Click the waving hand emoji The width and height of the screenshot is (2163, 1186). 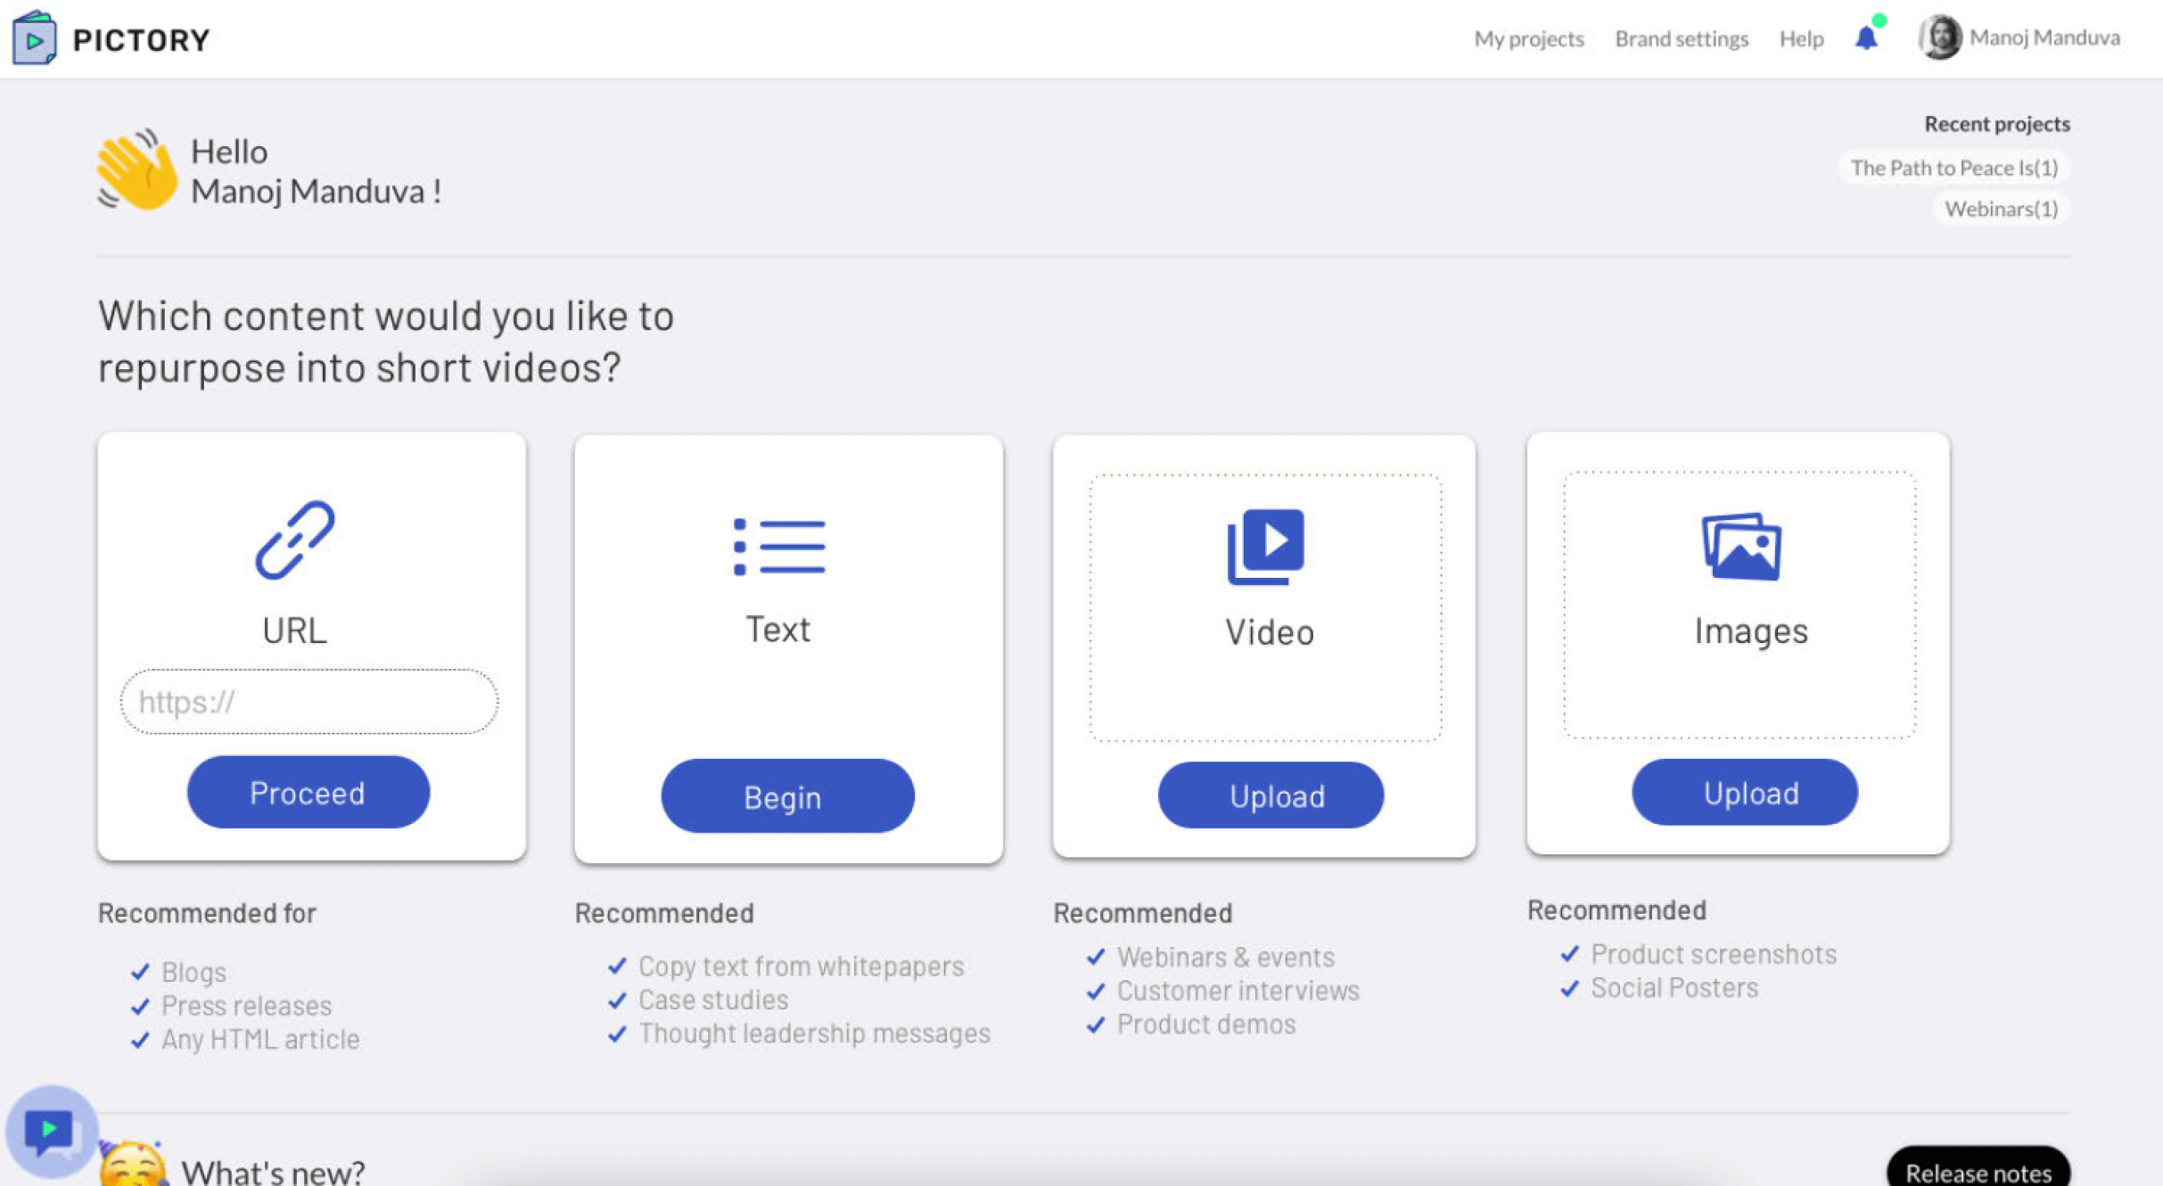[x=136, y=171]
